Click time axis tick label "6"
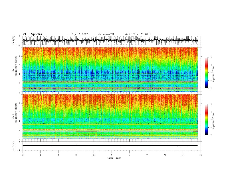 coord(129,155)
